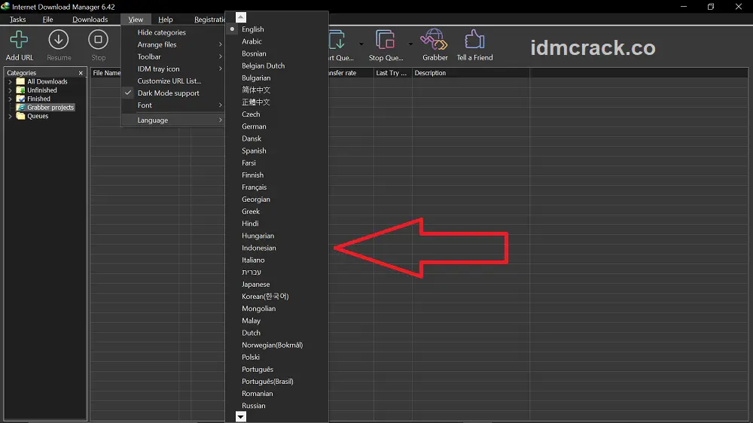Expand the Queues tree node

click(x=10, y=116)
